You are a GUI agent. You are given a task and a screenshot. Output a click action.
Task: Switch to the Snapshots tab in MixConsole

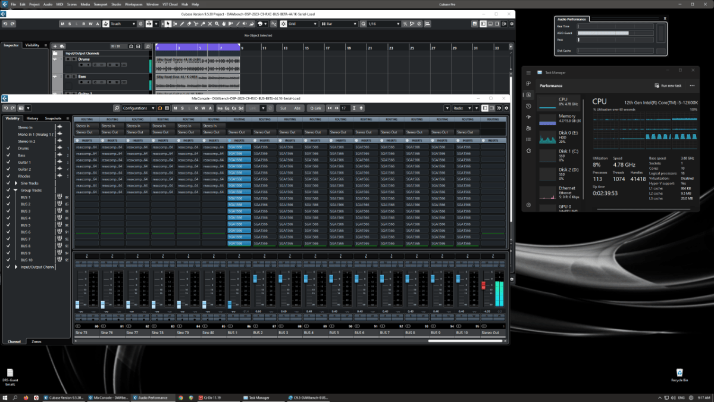pyautogui.click(x=54, y=117)
